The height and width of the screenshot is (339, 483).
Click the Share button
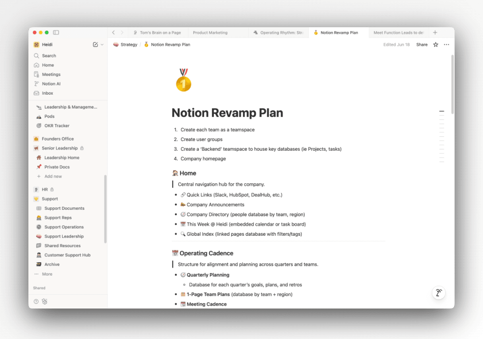[422, 44]
